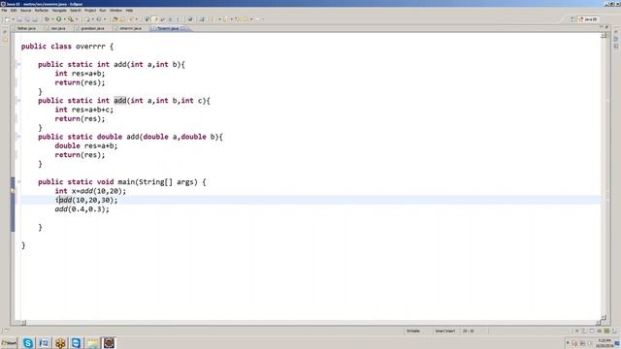Click the Search toolbar icon

tap(131, 19)
